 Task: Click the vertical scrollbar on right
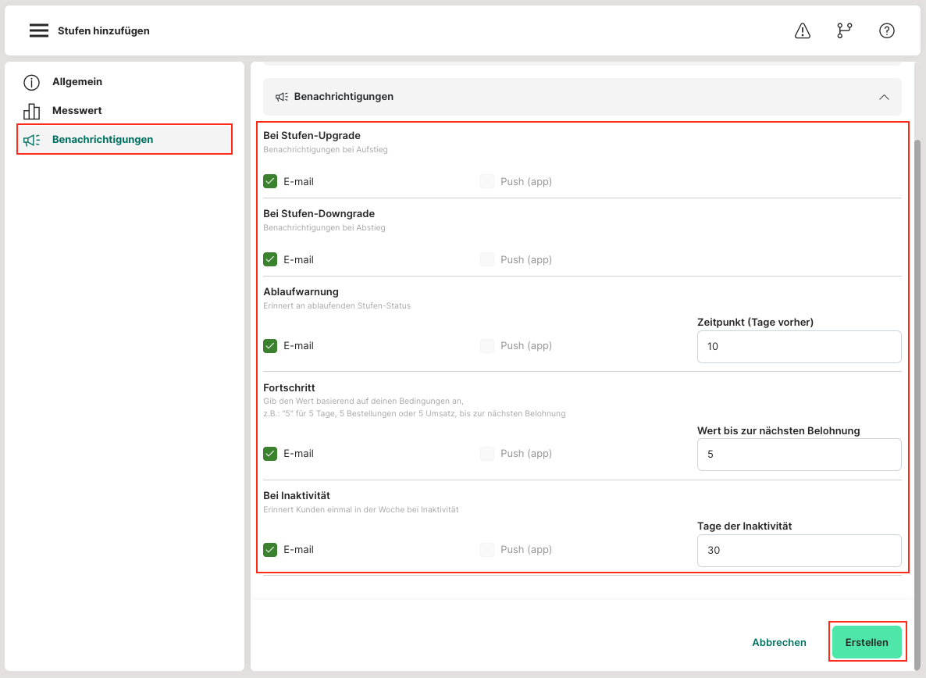917,391
